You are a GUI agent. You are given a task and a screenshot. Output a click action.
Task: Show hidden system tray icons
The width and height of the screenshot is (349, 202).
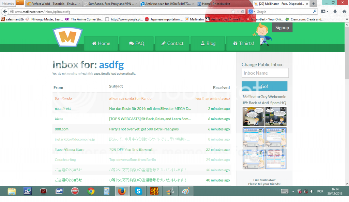293,191
